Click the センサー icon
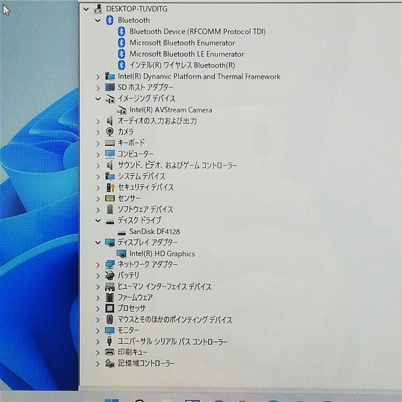The width and height of the screenshot is (402, 402). pyautogui.click(x=110, y=198)
